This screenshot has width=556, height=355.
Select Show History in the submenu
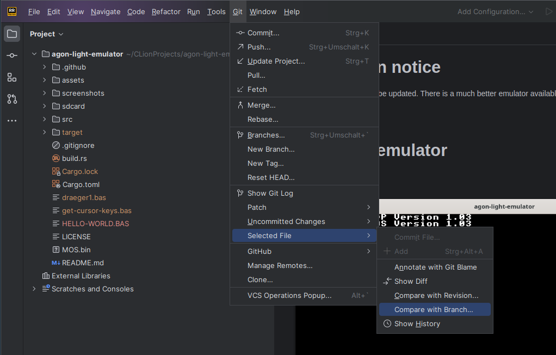pyautogui.click(x=417, y=323)
